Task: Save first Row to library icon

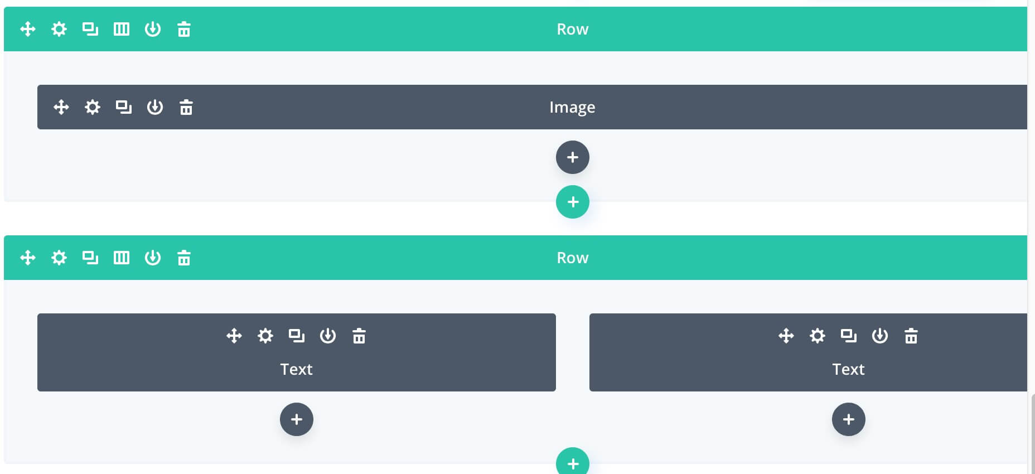Action: tap(153, 29)
